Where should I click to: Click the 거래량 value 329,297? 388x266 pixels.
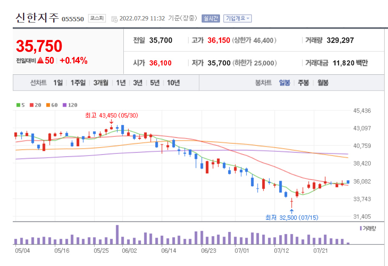pos(340,40)
